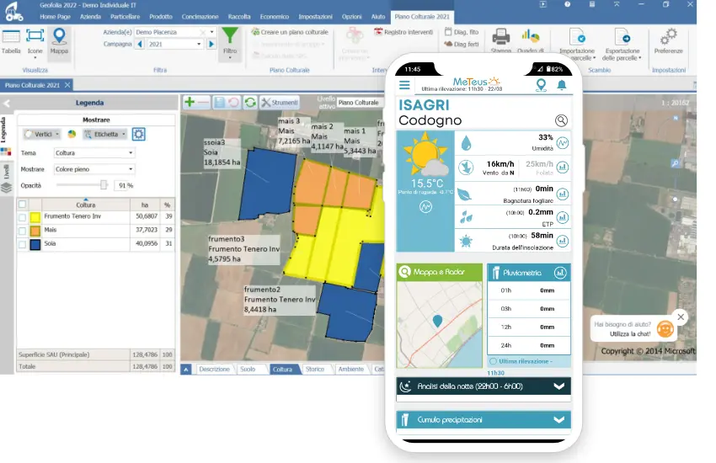The image size is (716, 463).
Task: Refresh the map with green arrows icon
Action: tap(250, 102)
